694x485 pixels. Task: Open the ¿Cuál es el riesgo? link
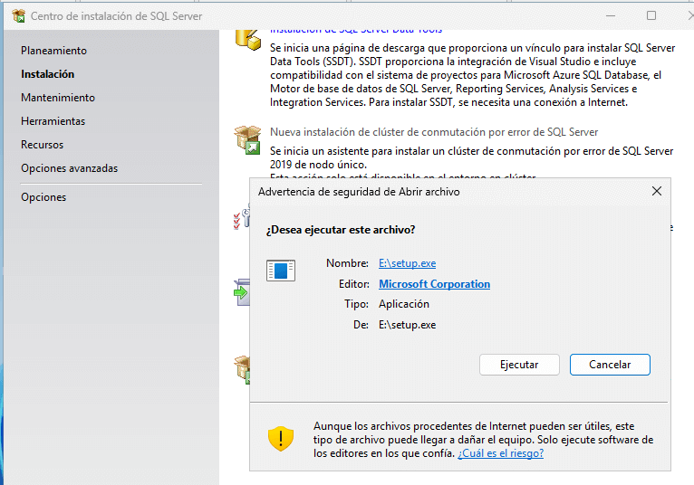point(500,453)
